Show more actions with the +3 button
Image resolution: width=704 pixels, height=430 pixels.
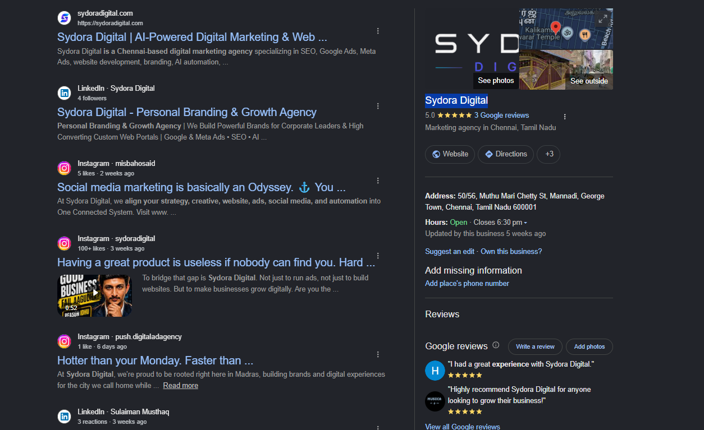(548, 154)
